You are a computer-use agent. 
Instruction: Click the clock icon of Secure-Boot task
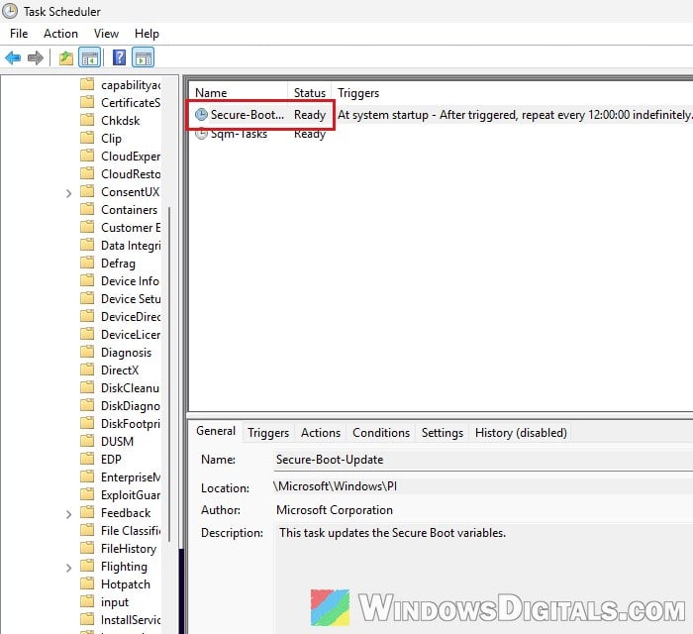201,115
